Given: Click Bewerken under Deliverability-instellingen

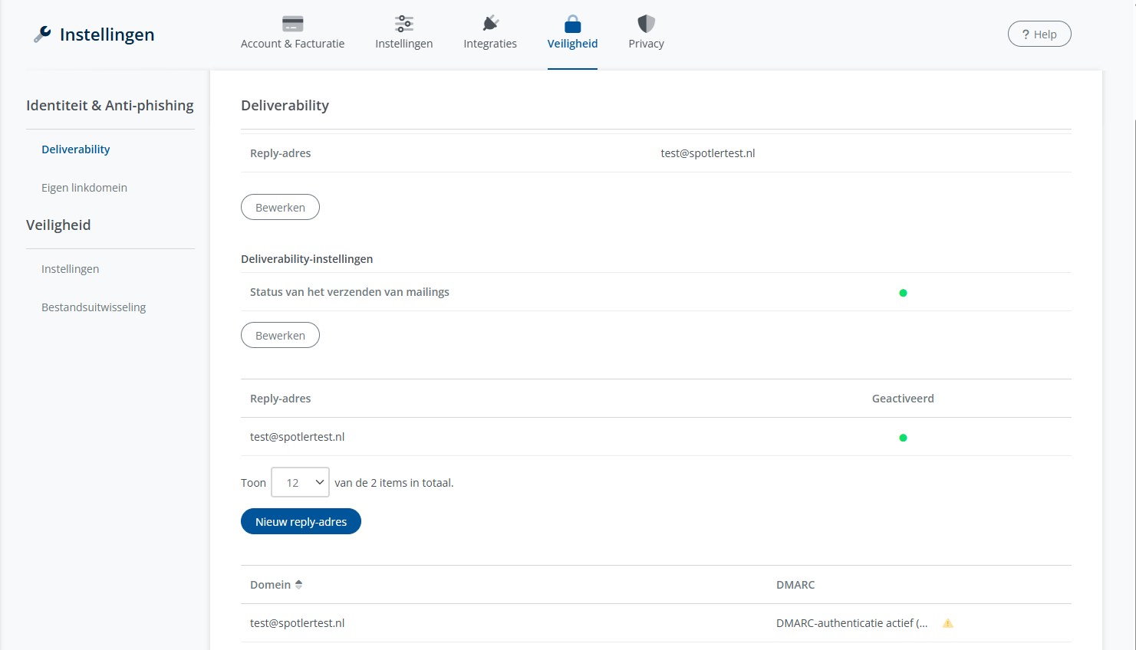Looking at the screenshot, I should click(280, 336).
